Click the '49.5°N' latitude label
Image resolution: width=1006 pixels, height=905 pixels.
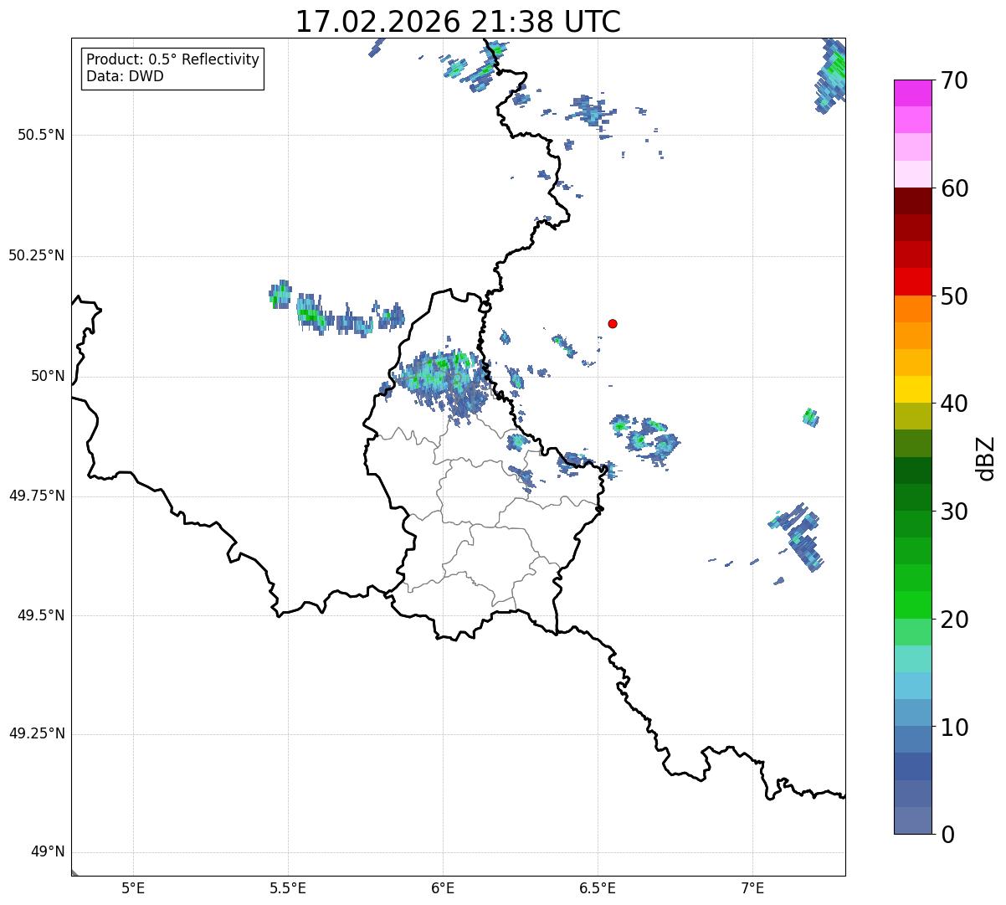pos(41,615)
